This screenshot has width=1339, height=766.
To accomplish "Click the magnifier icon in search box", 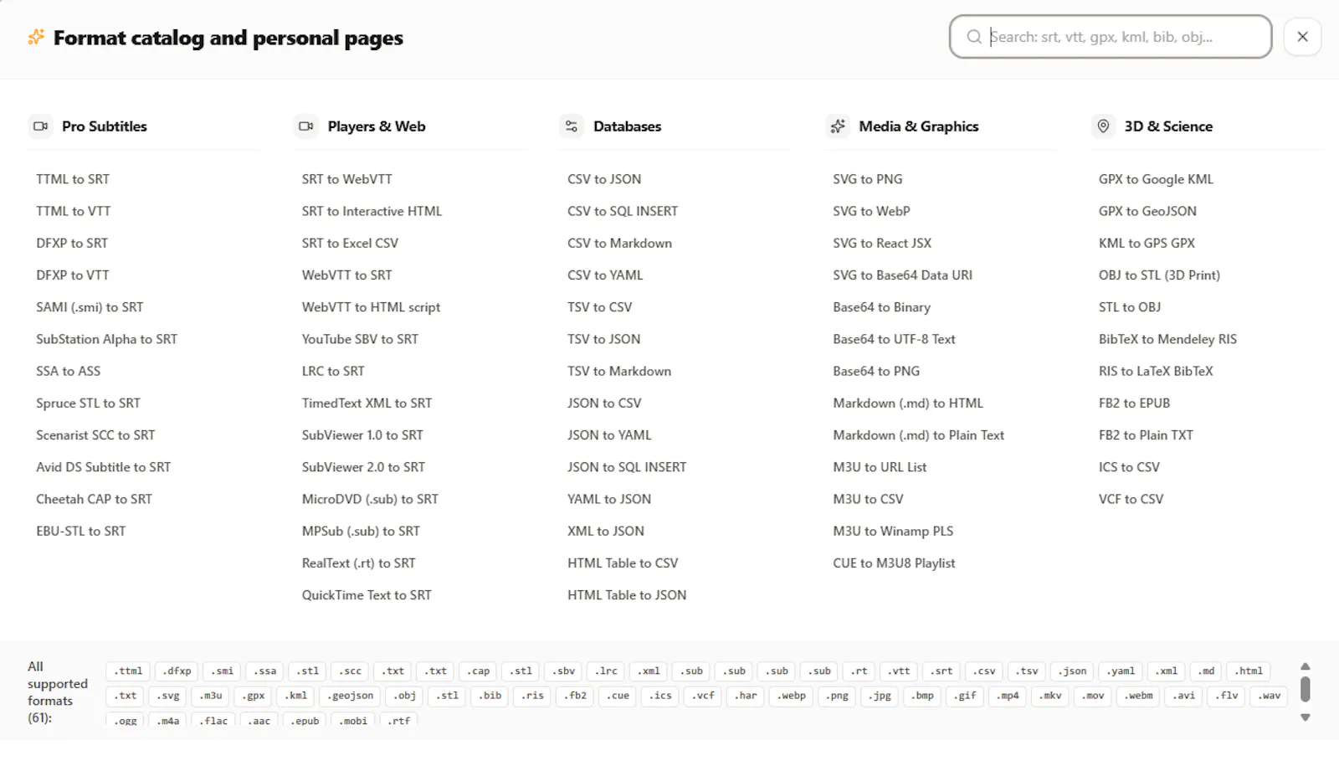I will 974,37.
